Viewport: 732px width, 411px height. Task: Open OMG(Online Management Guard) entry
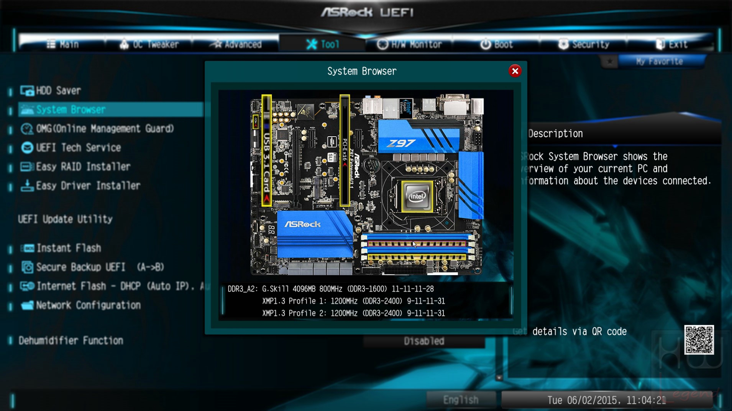[105, 129]
